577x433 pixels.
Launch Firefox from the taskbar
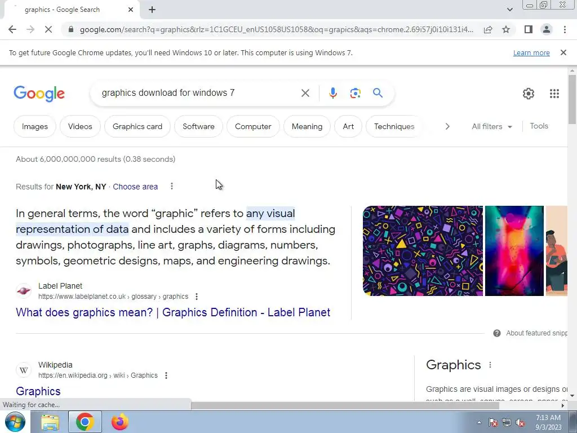point(120,422)
